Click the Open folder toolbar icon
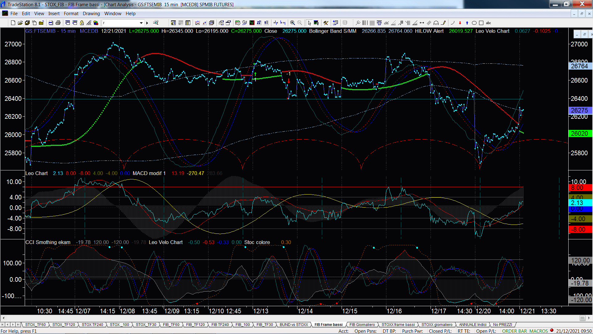 (x=20, y=23)
